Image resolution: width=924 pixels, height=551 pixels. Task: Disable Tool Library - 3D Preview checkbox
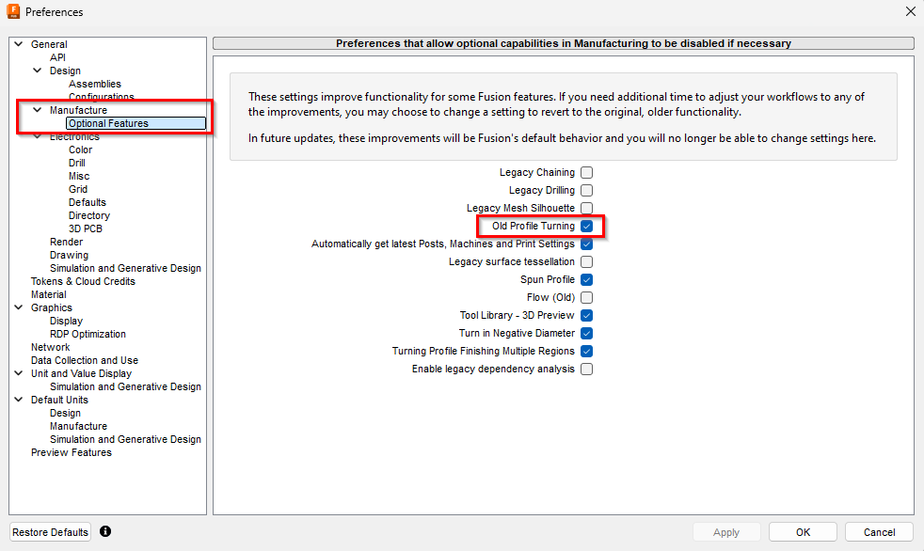[586, 316]
